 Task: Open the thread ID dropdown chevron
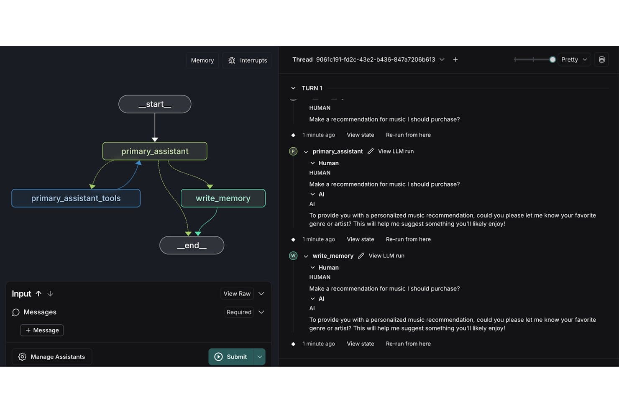(x=442, y=59)
